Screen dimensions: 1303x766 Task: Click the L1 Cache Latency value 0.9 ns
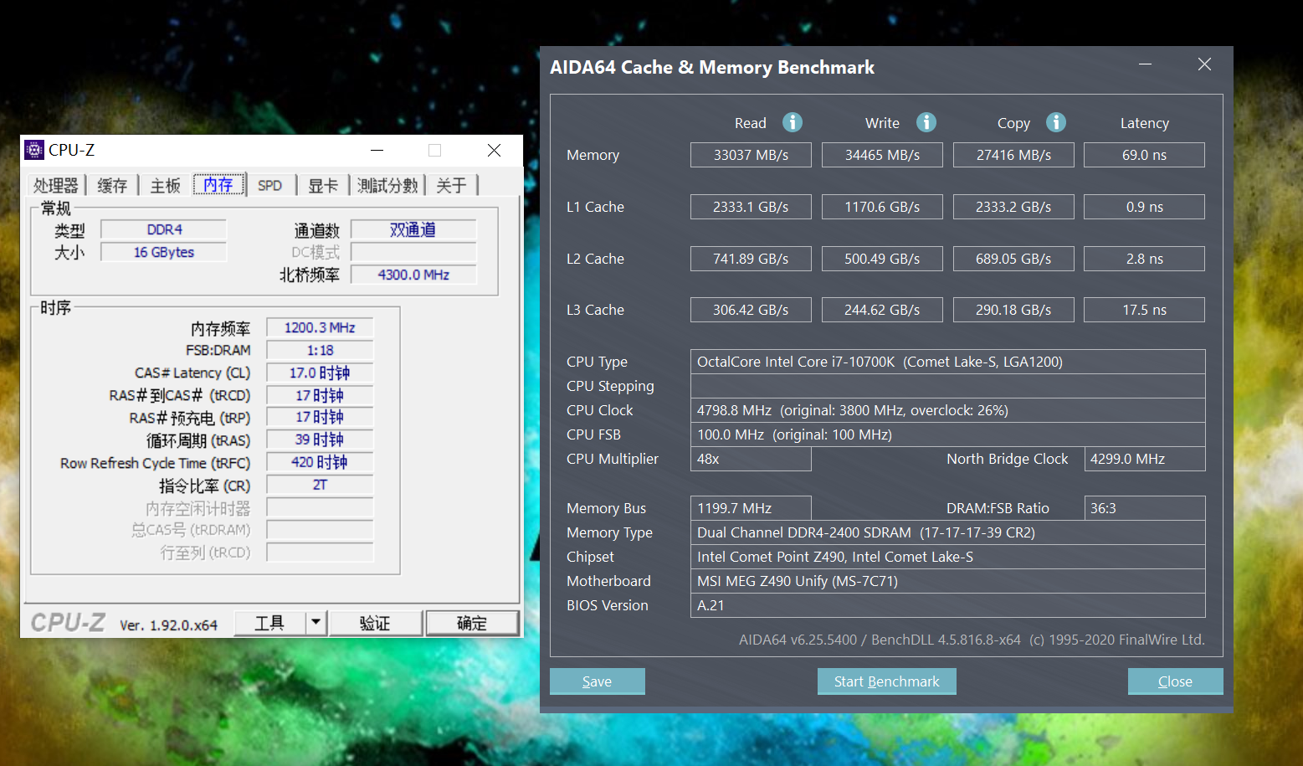(x=1144, y=207)
